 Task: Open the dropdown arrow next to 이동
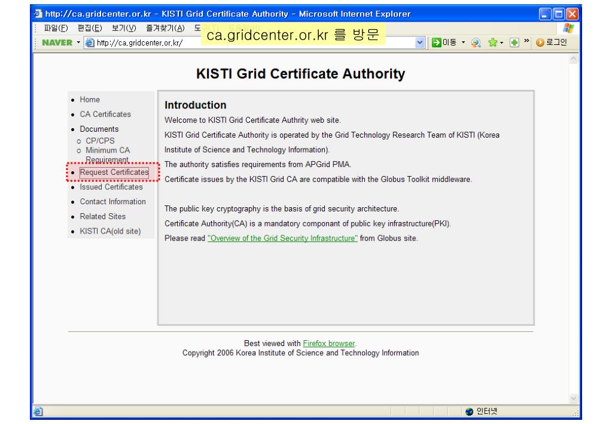click(x=463, y=42)
